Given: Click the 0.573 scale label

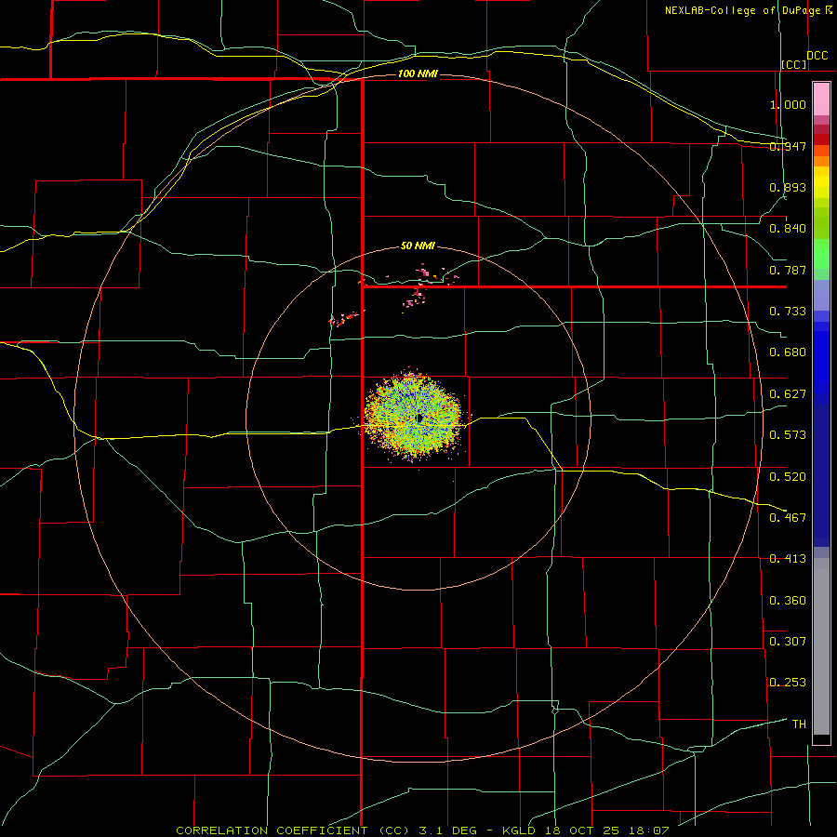Looking at the screenshot, I should [x=788, y=435].
